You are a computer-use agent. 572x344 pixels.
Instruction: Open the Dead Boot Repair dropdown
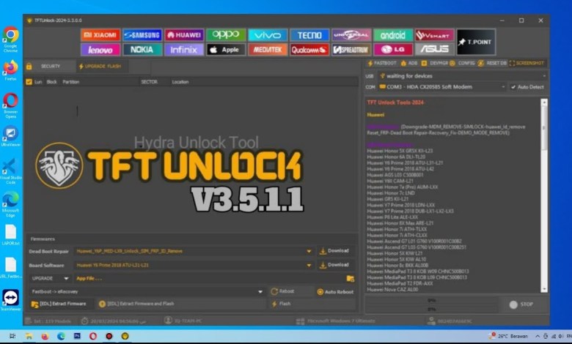pyautogui.click(x=310, y=251)
